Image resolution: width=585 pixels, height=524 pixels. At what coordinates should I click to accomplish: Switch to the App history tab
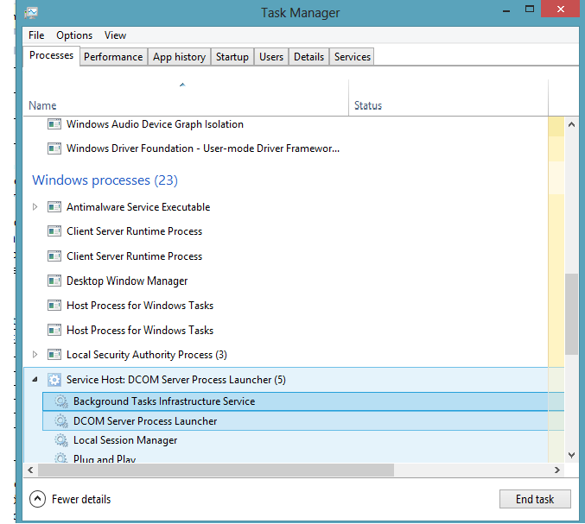pyautogui.click(x=180, y=57)
